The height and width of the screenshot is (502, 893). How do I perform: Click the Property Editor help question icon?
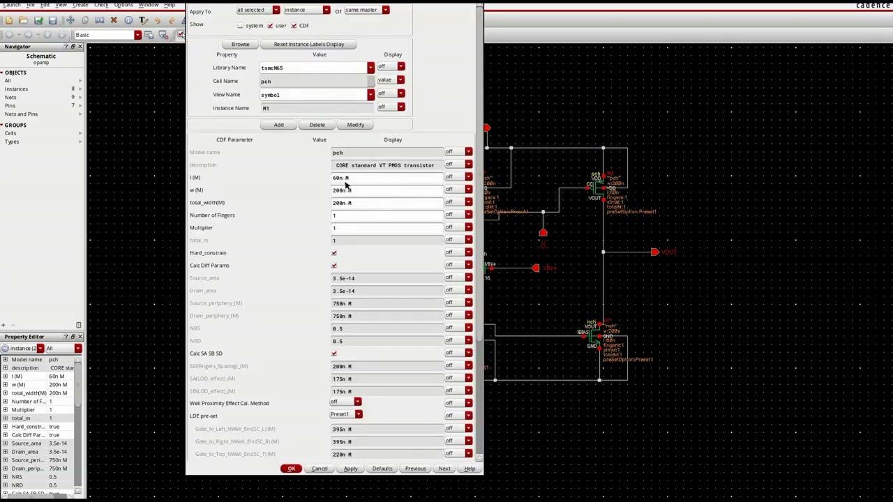[x=66, y=337]
